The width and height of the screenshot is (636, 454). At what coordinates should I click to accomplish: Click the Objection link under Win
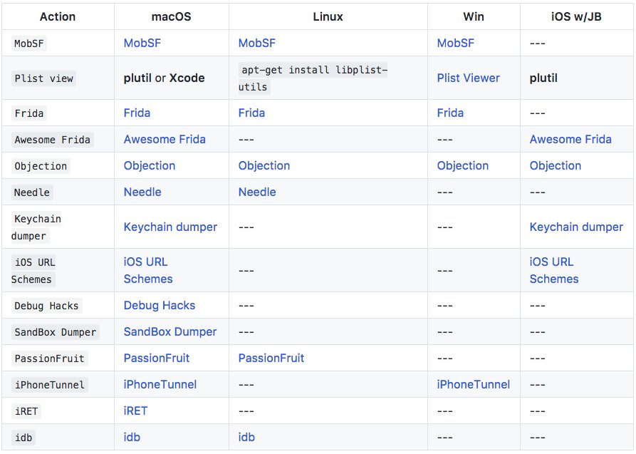coord(463,165)
